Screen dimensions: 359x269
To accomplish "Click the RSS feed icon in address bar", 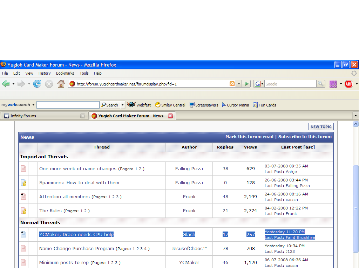I will click(x=232, y=84).
